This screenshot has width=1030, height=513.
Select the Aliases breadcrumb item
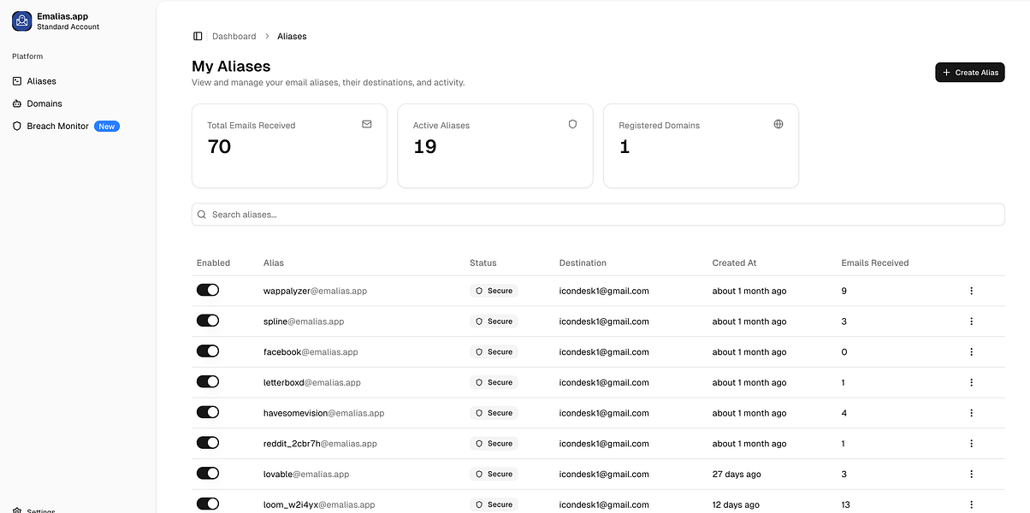pos(292,36)
